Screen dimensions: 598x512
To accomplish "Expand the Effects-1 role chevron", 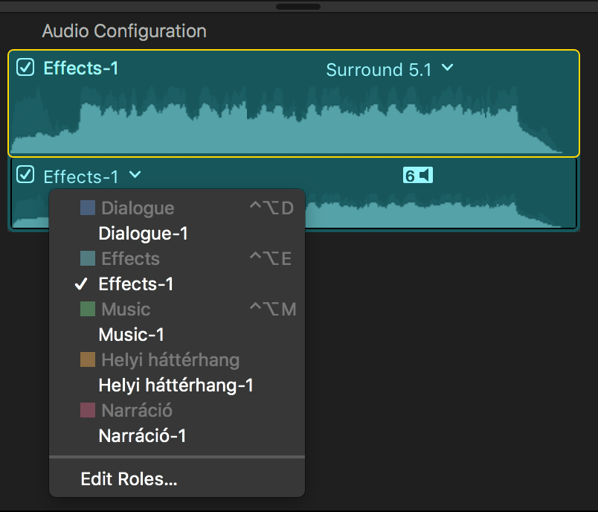I will 135,175.
